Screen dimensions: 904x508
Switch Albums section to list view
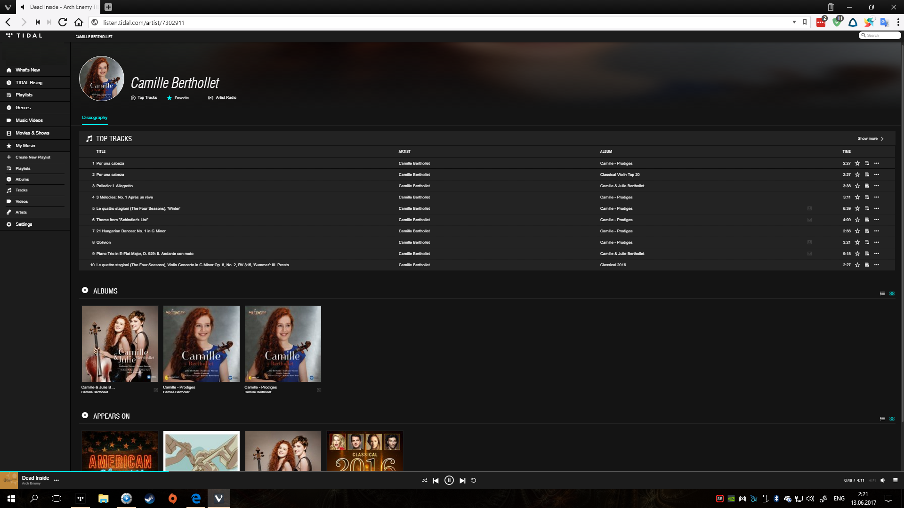pos(882,294)
